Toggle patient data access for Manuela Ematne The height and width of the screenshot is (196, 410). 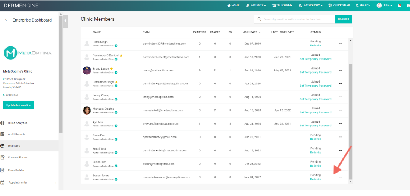116,112
